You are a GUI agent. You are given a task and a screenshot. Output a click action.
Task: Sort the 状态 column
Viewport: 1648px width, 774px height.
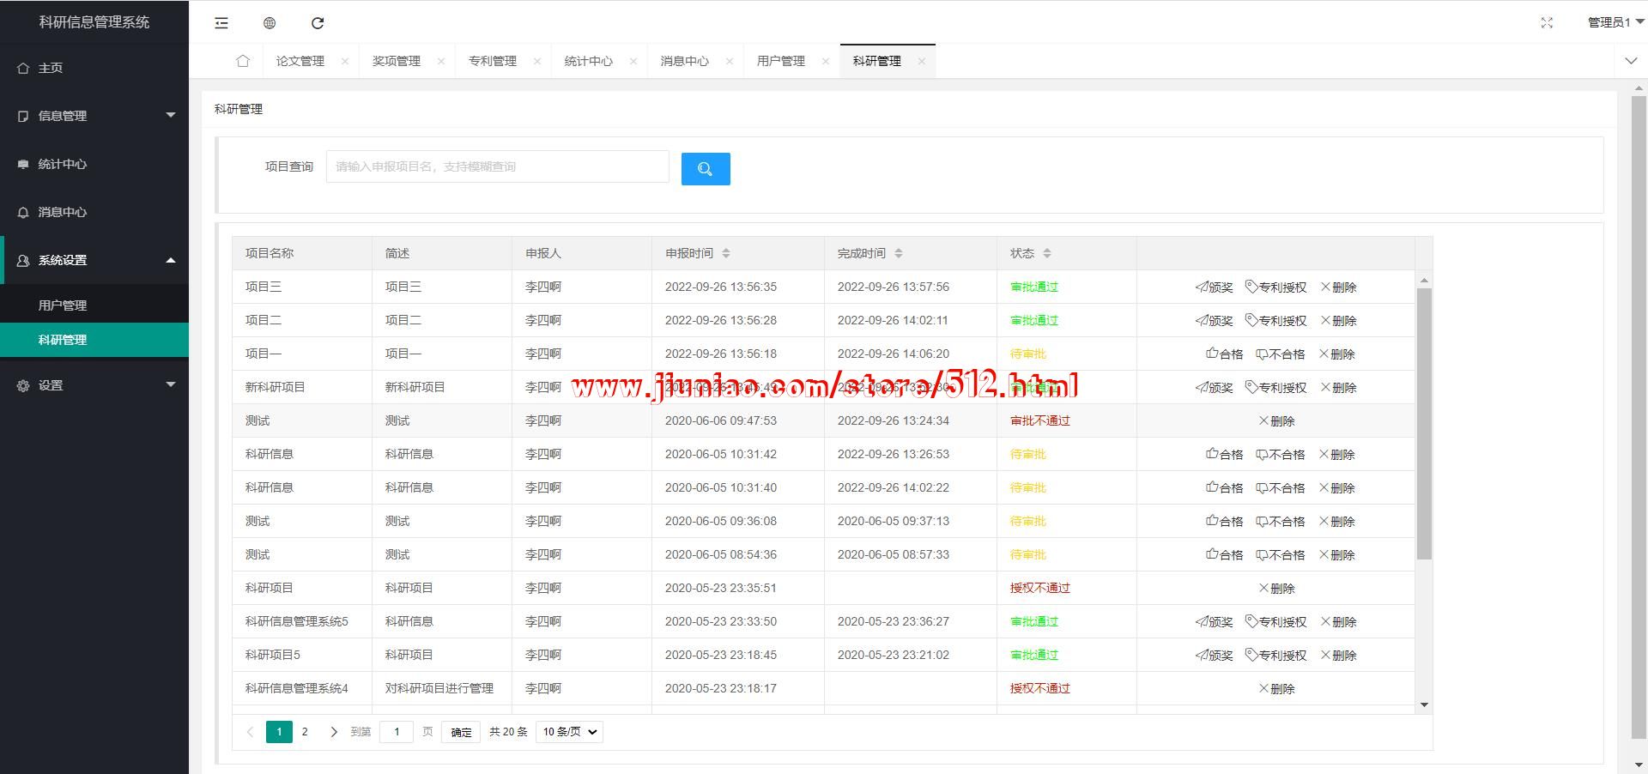[x=1047, y=253]
